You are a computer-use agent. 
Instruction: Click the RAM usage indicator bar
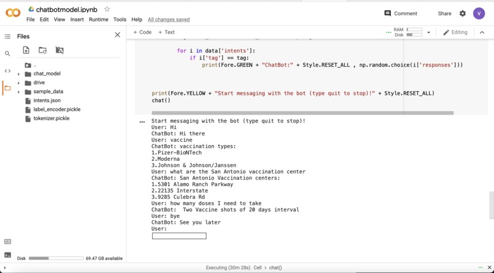click(414, 29)
